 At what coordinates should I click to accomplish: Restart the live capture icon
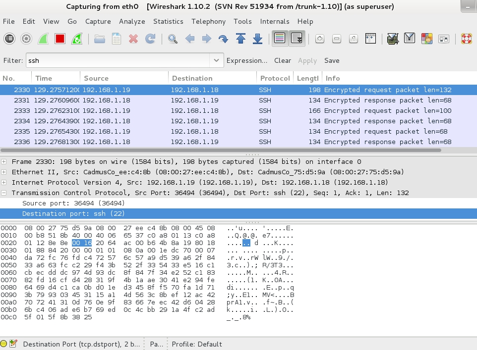click(x=77, y=39)
